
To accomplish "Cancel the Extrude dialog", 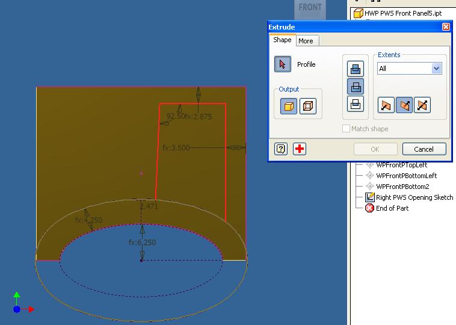I will (x=424, y=149).
